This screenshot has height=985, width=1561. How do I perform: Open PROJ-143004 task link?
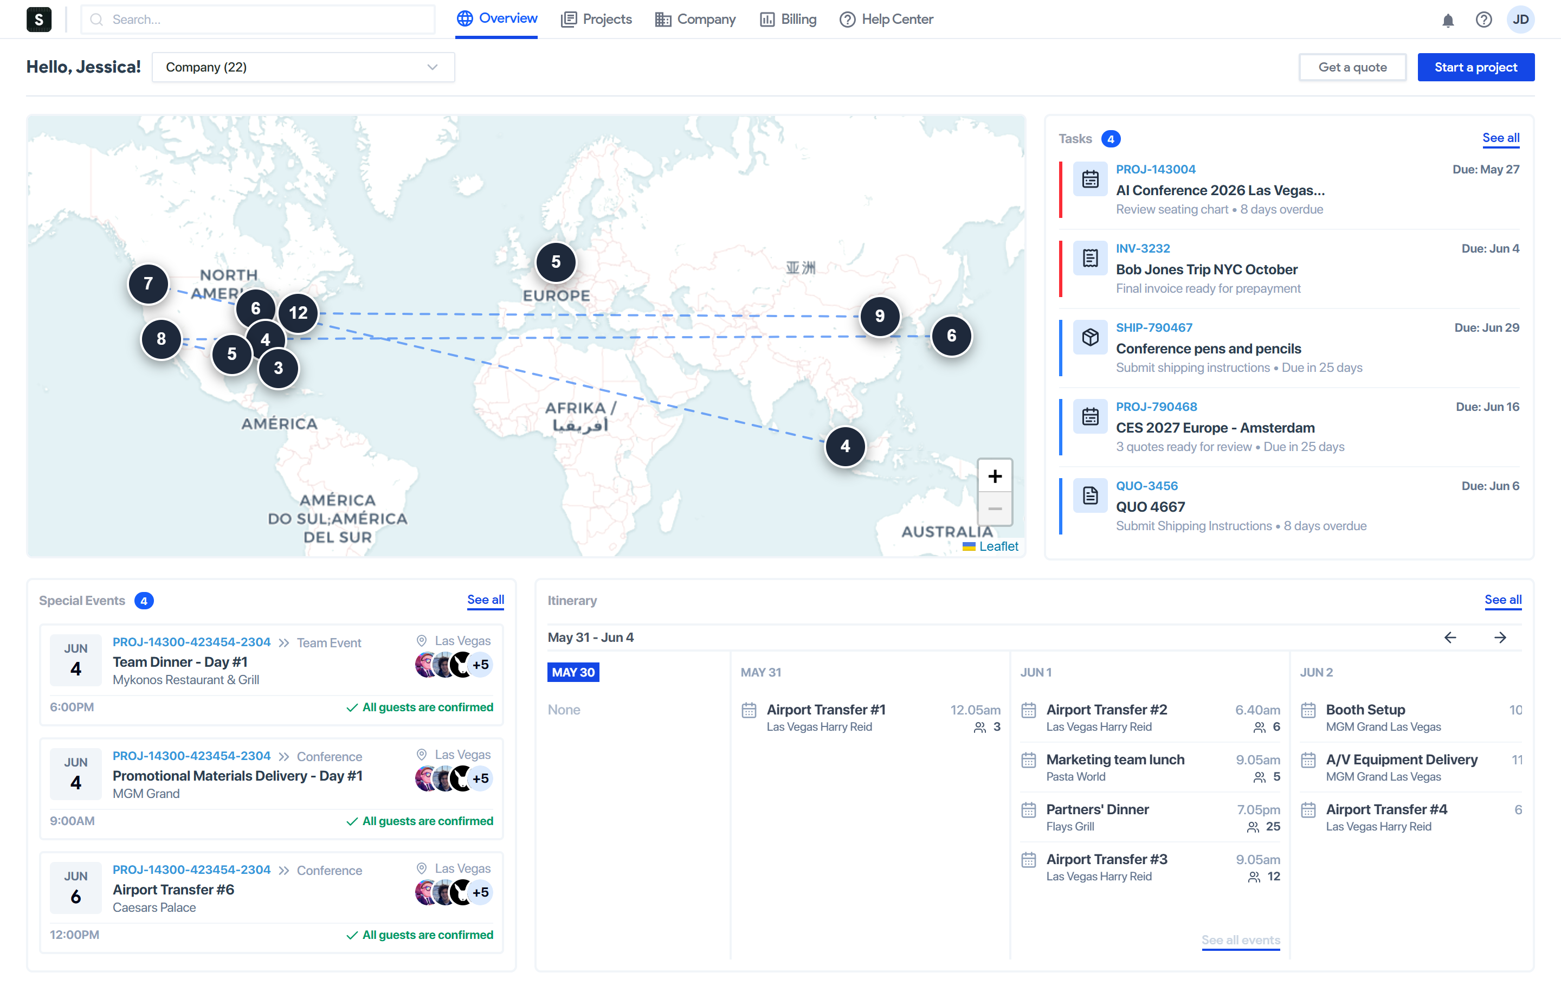[x=1155, y=169]
